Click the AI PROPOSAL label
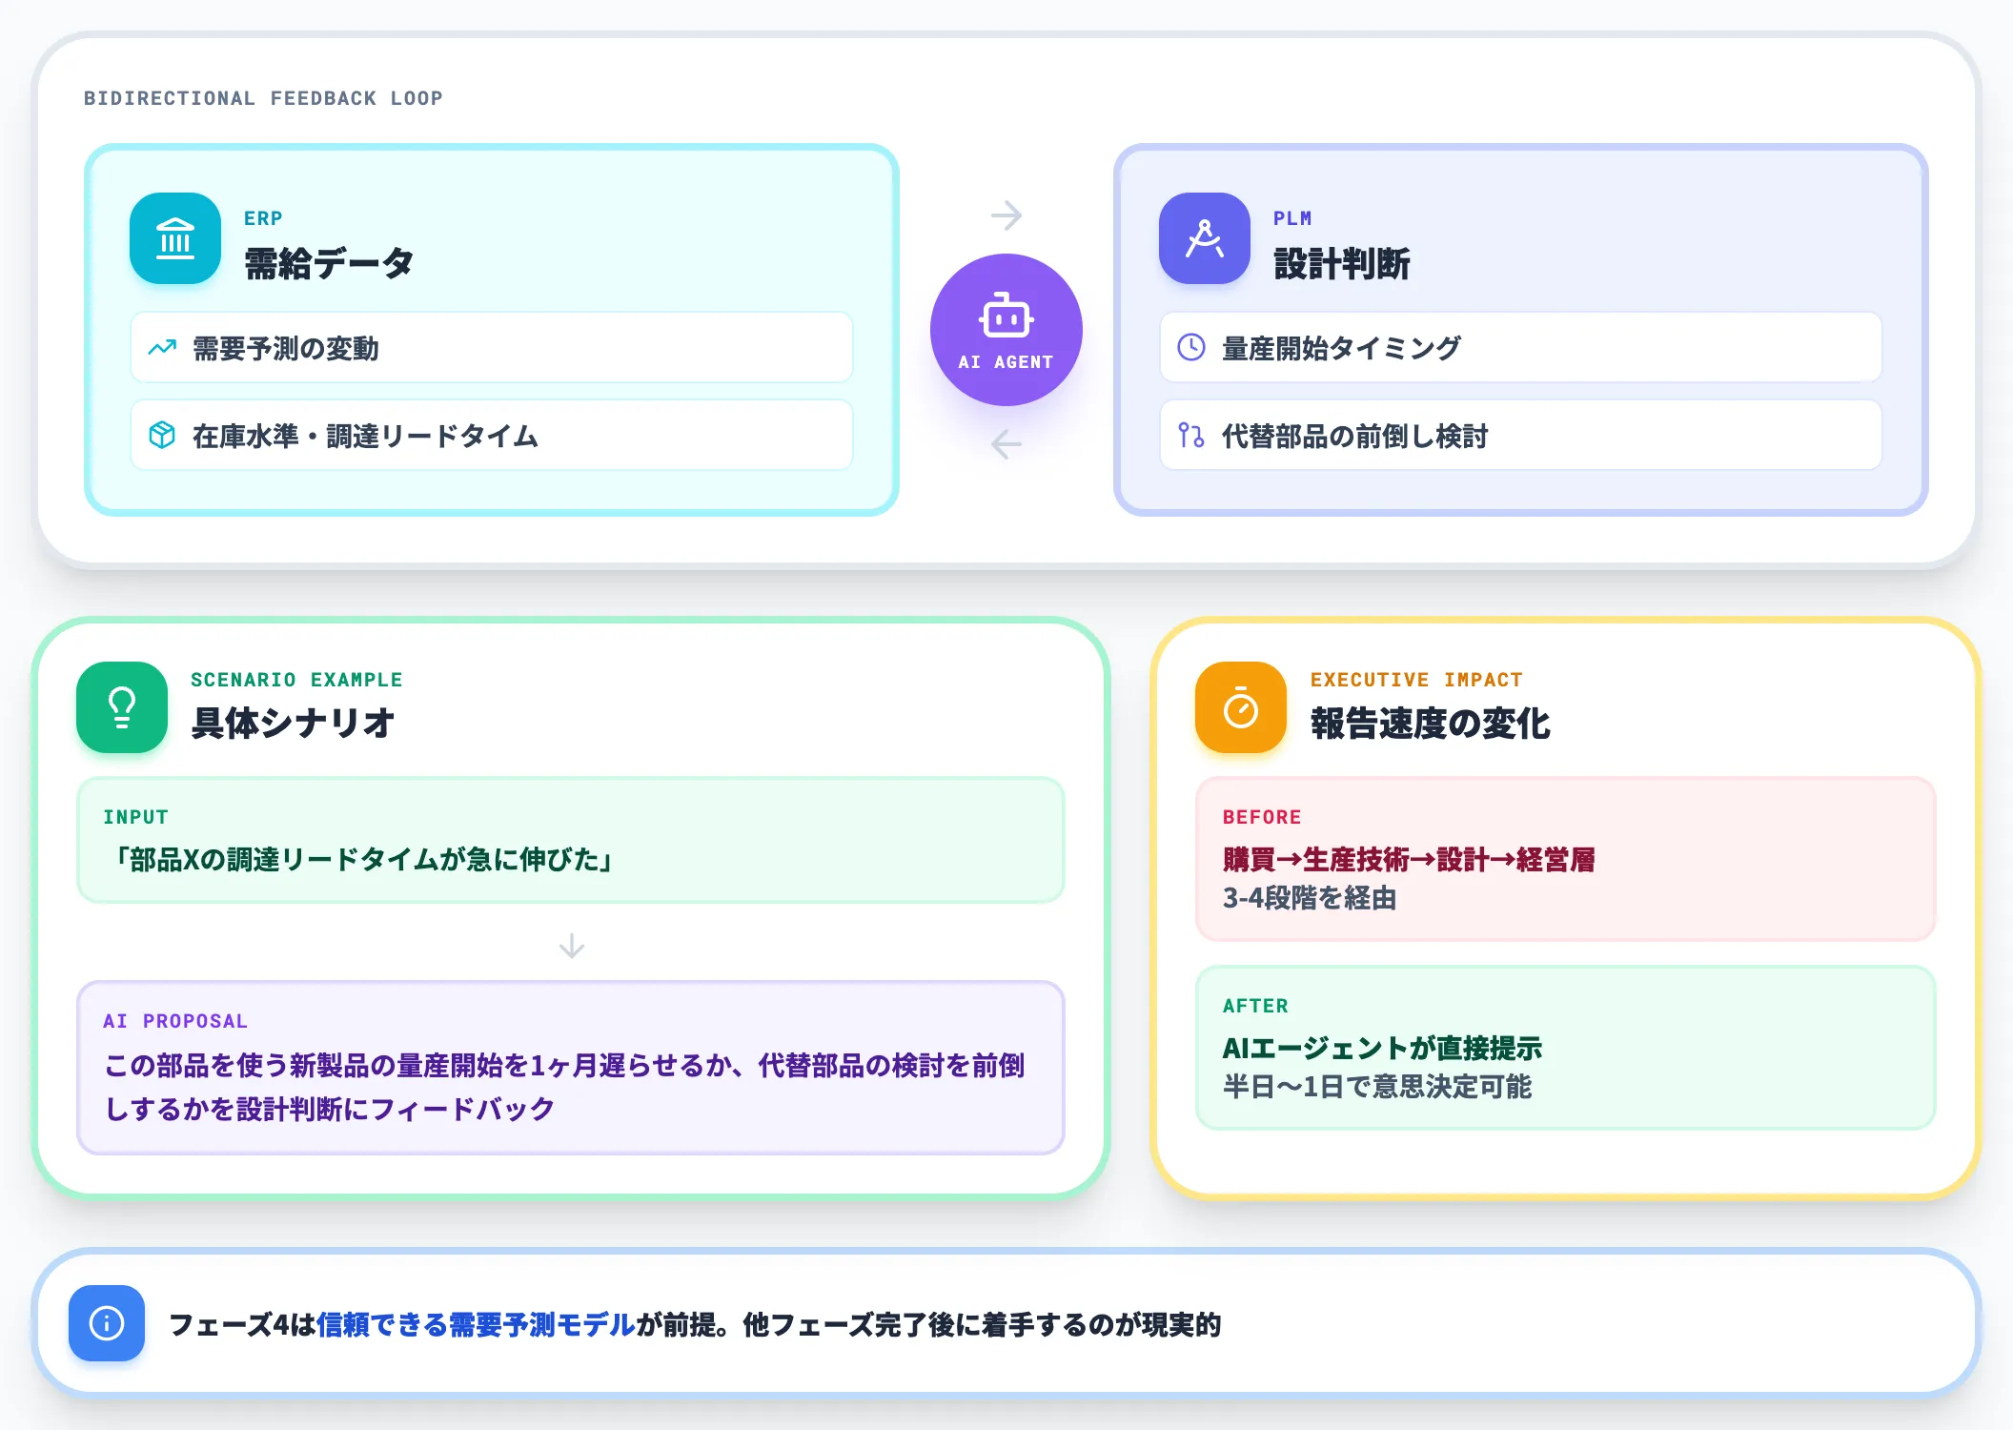This screenshot has height=1430, width=2013. coord(175,1021)
